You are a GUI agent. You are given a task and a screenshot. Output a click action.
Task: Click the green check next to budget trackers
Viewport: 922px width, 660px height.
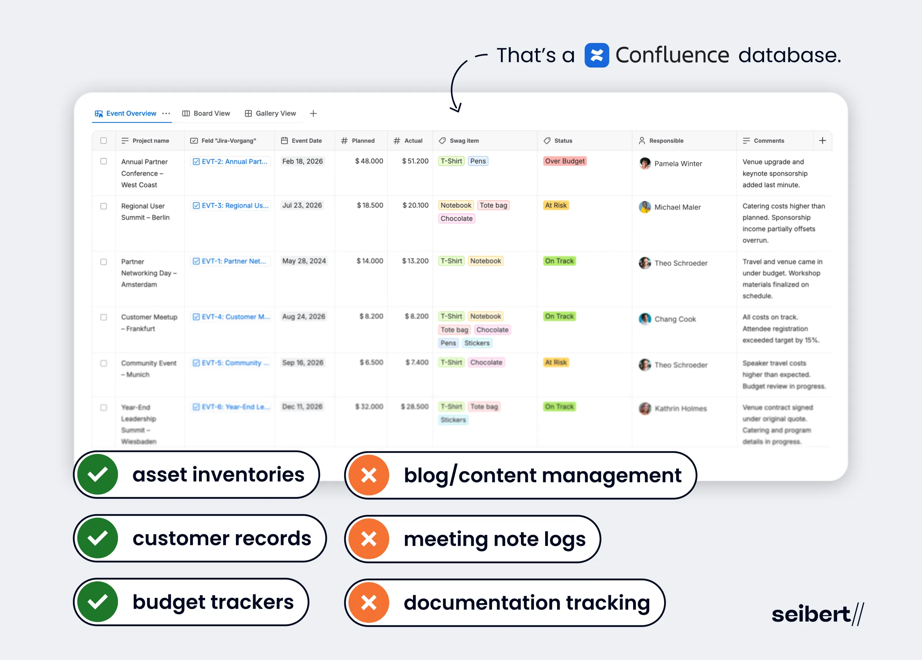click(98, 602)
